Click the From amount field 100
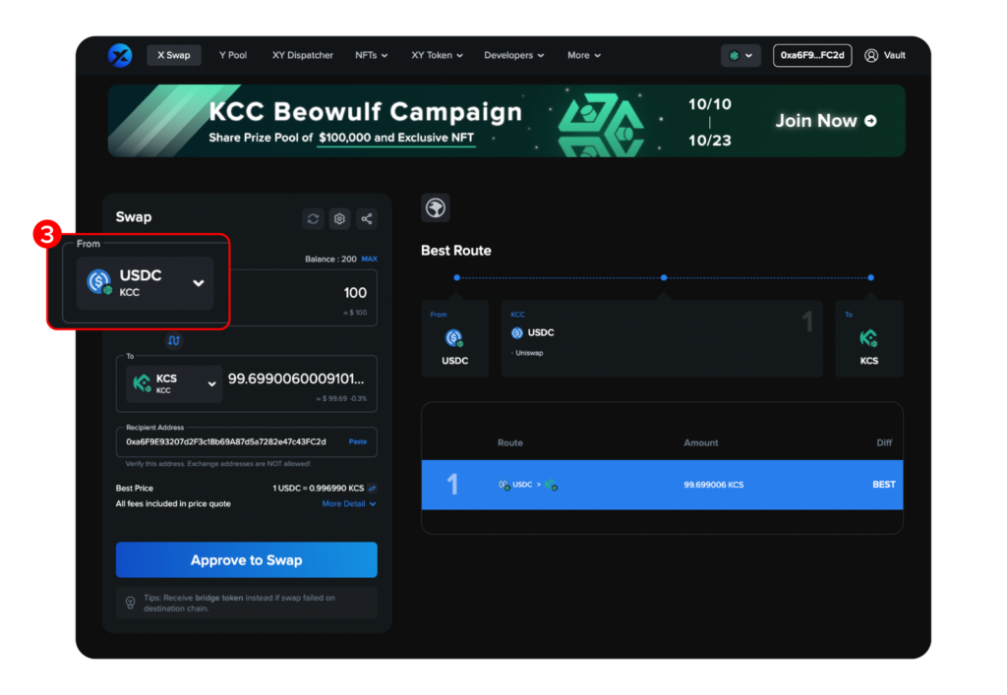This screenshot has width=1007, height=695. click(355, 293)
